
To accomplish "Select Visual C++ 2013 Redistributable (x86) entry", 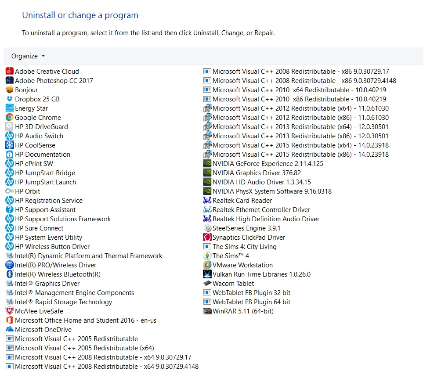I will tap(296, 136).
